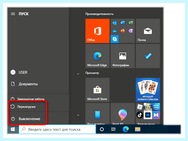188x141 pixels.
Task: Launch PowerPoint from the Office apps folder
Action: tap(123, 31)
